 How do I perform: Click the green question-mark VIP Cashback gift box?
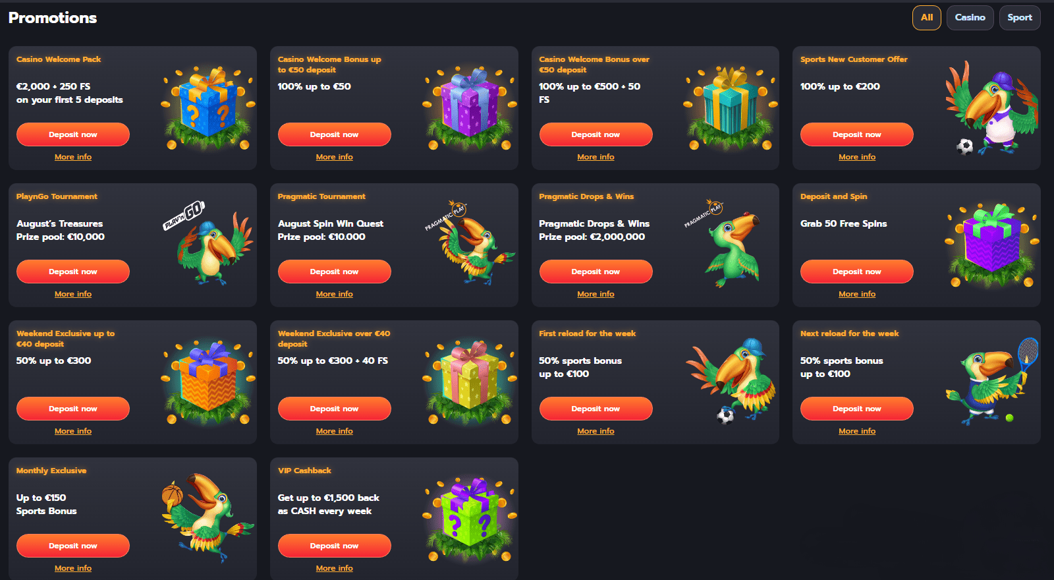[469, 519]
